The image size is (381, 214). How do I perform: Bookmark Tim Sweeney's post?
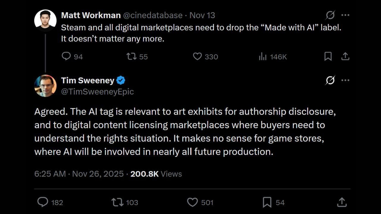click(267, 202)
